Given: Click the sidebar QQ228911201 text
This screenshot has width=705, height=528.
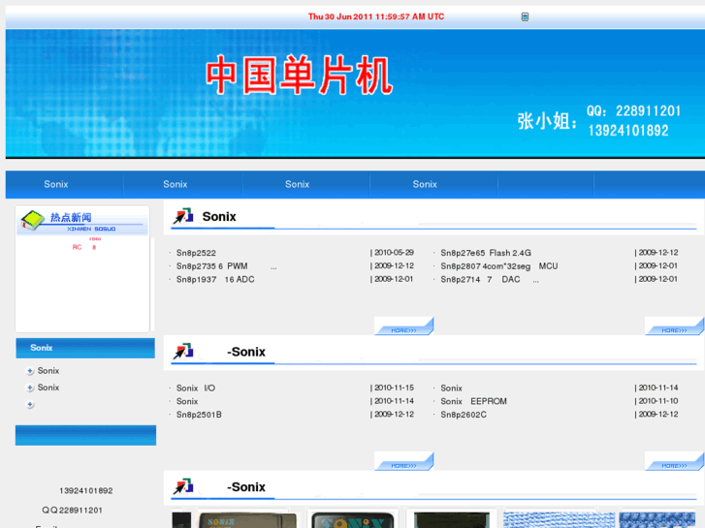Looking at the screenshot, I should pos(73,510).
